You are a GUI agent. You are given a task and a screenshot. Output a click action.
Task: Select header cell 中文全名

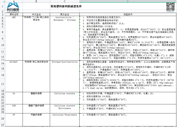(x=36, y=14)
